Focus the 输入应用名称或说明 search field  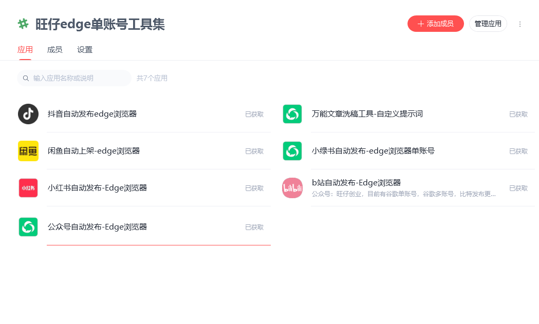click(x=75, y=79)
